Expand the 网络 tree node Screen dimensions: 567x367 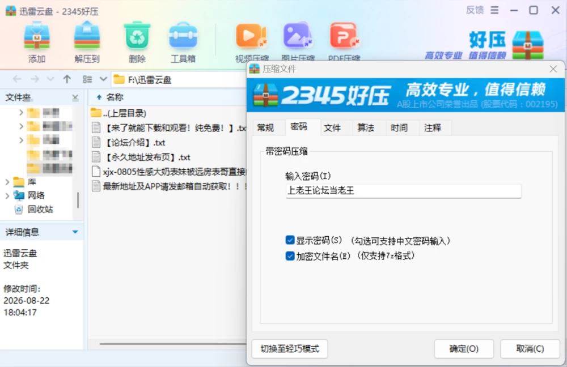(x=7, y=196)
